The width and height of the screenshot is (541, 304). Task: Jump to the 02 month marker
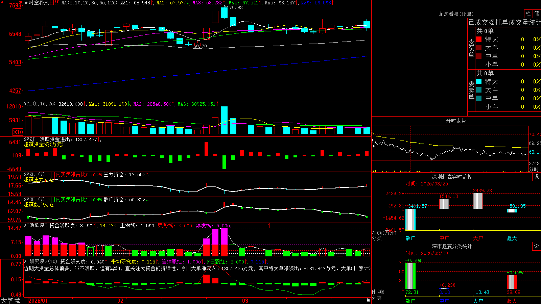pyautogui.click(x=120, y=301)
